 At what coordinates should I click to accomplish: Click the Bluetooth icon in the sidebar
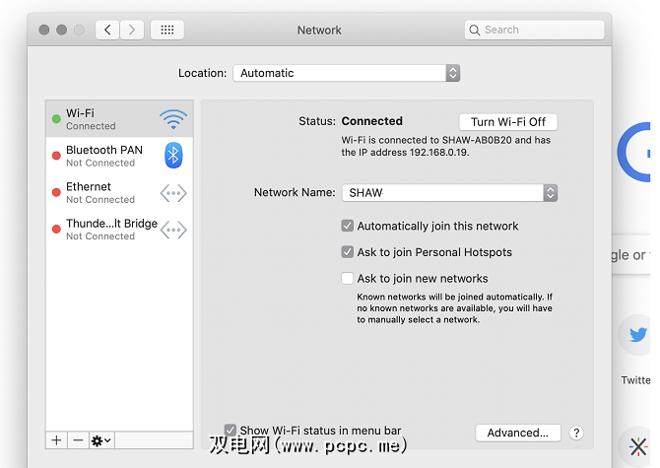[x=173, y=156]
